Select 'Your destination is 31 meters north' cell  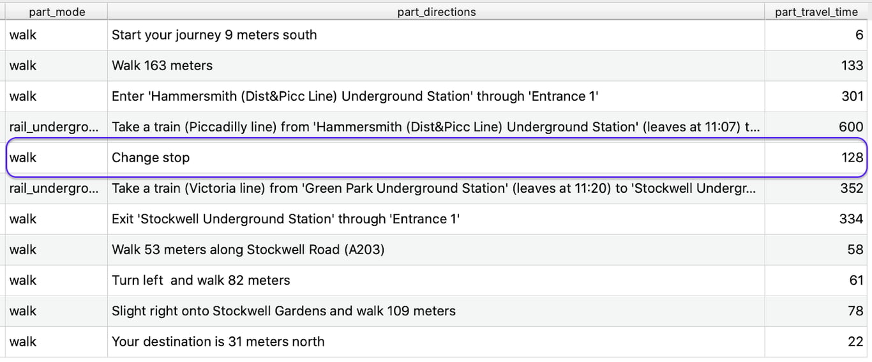pos(218,342)
